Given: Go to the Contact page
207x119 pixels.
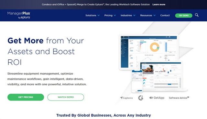Looking at the screenshot, I should click(165, 15).
